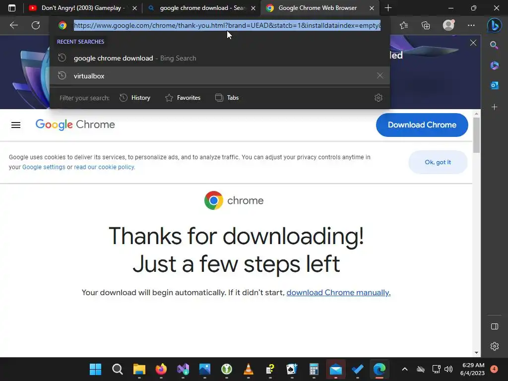The height and width of the screenshot is (381, 508).
Task: Click download Chrome manually link
Action: pyautogui.click(x=338, y=293)
